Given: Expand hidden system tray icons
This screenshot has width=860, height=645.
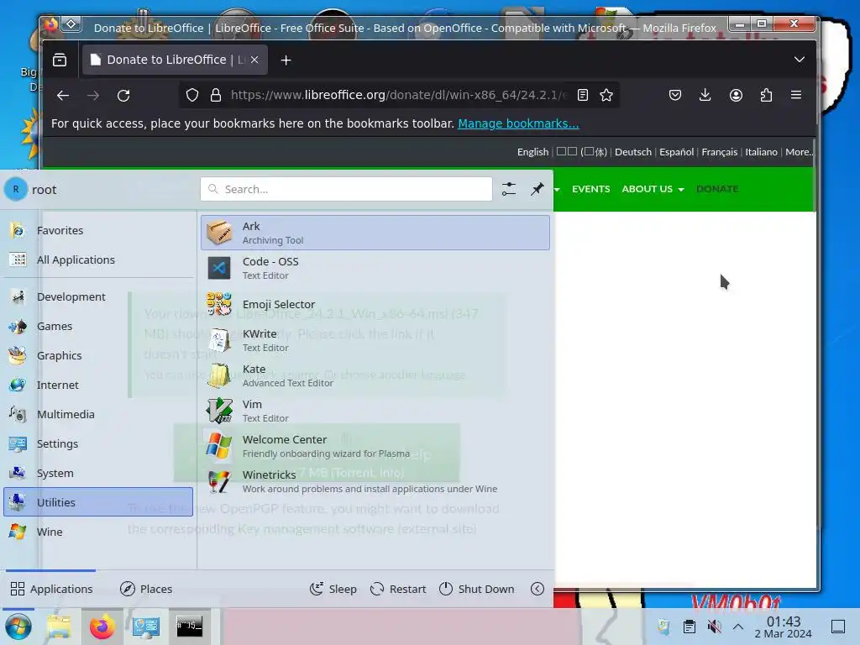Looking at the screenshot, I should [x=738, y=627].
